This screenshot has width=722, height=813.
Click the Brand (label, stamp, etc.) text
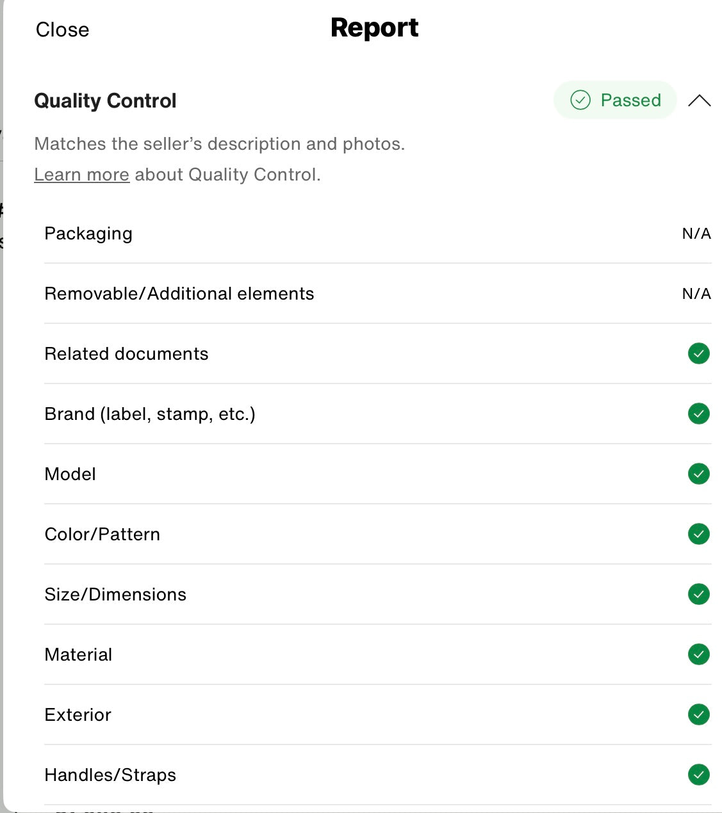(150, 414)
